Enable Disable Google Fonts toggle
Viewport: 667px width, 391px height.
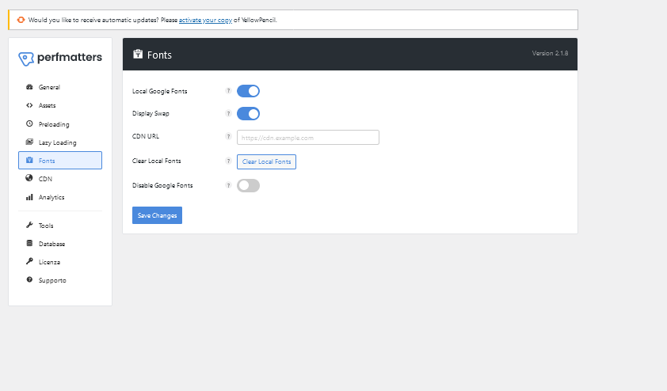pyautogui.click(x=249, y=186)
